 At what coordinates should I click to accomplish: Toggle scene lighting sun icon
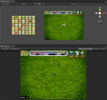[35, 4]
